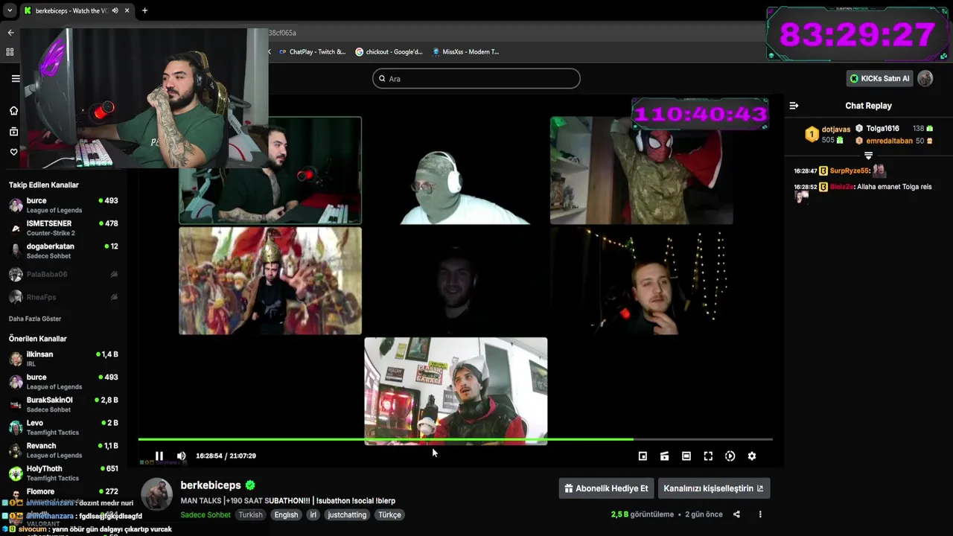The width and height of the screenshot is (953, 536).
Task: Go to Home via sidebar house icon
Action: pos(13,111)
